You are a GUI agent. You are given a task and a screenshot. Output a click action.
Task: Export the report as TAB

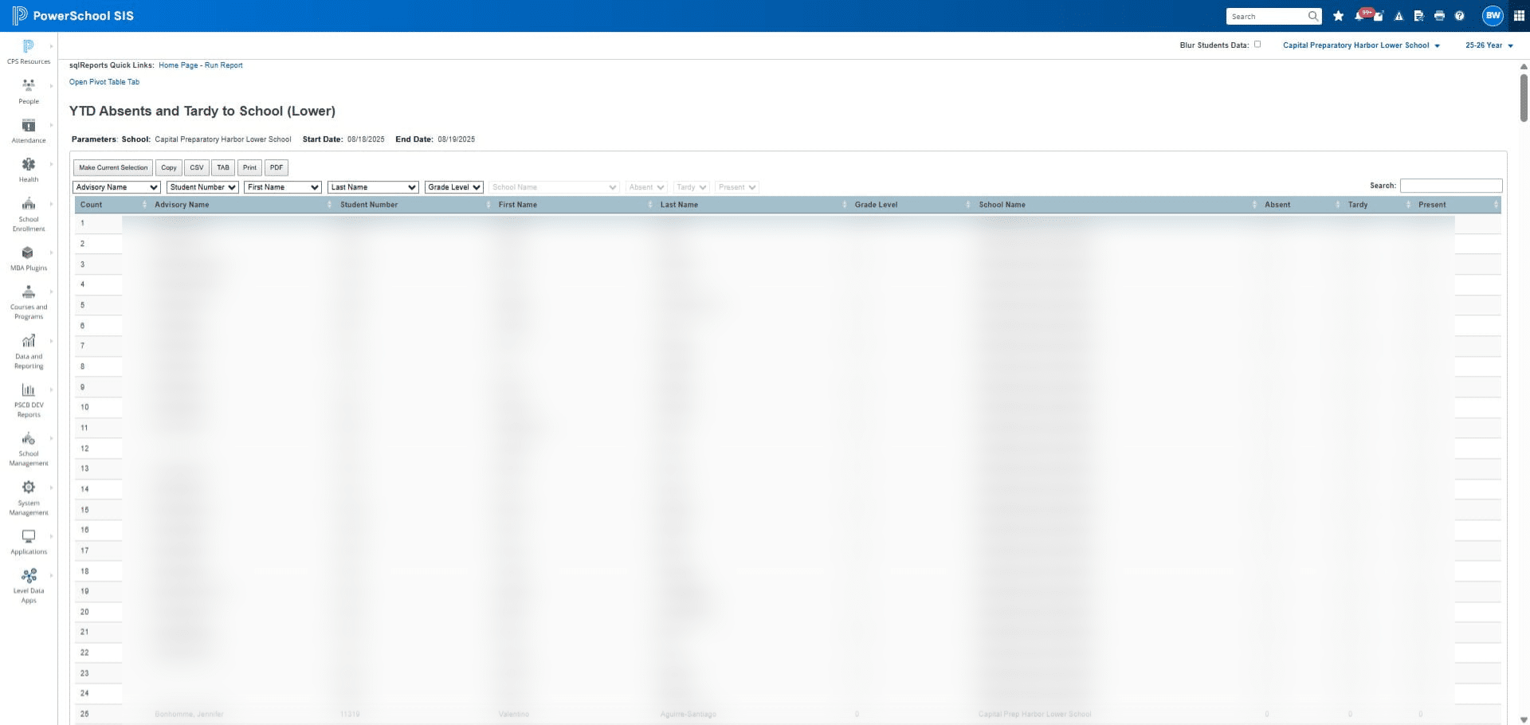223,168
